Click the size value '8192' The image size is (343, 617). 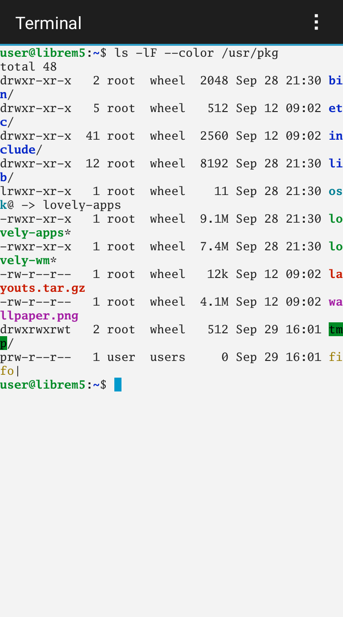pos(214,164)
